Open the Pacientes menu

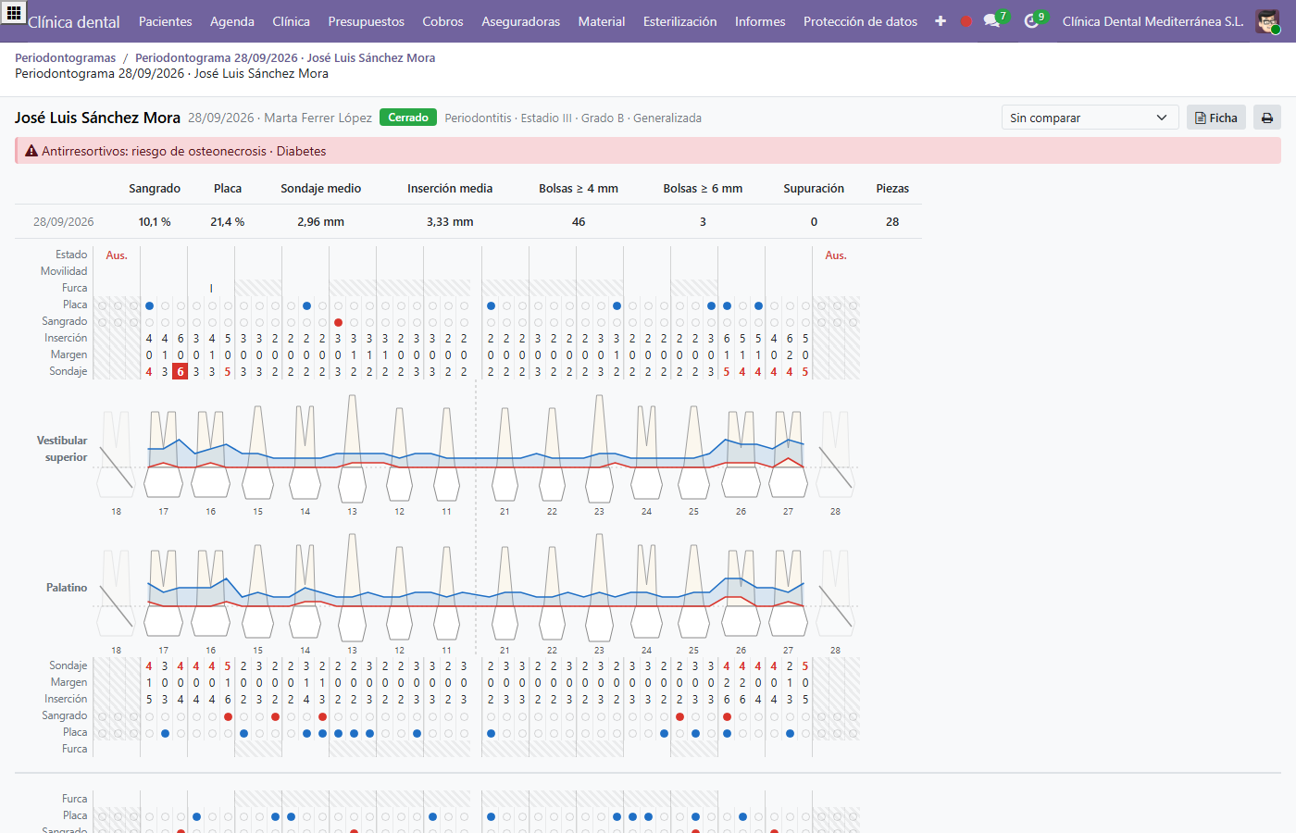click(x=166, y=21)
